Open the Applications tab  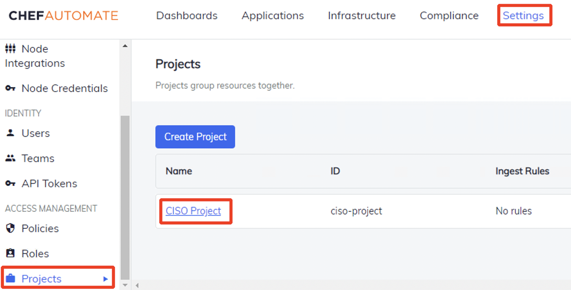tap(273, 16)
